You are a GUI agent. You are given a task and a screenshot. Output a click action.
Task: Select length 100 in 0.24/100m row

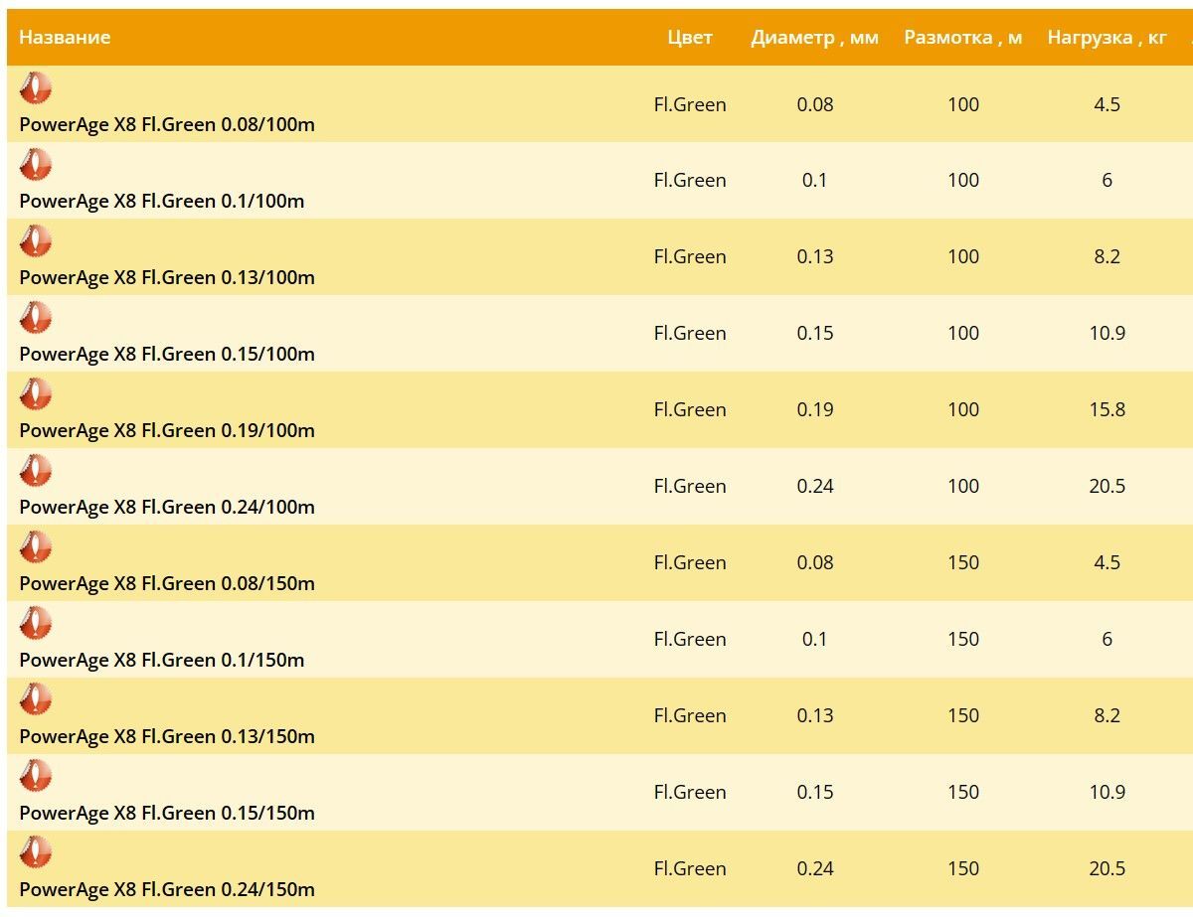point(963,487)
